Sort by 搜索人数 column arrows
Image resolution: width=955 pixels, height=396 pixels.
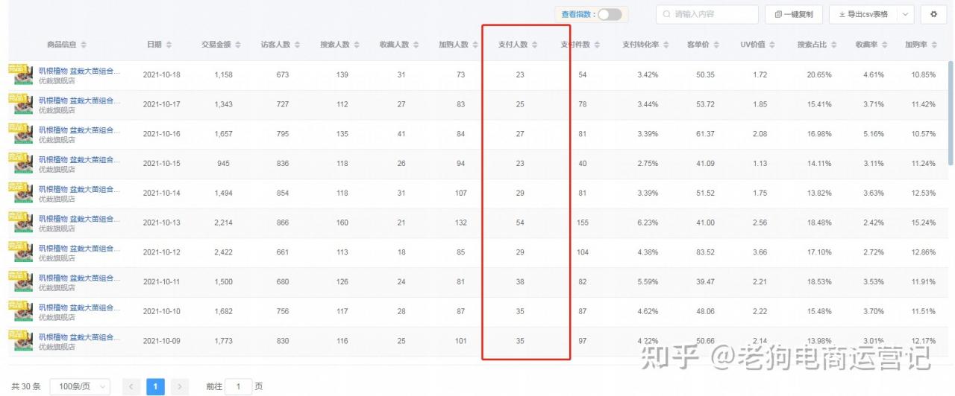357,45
